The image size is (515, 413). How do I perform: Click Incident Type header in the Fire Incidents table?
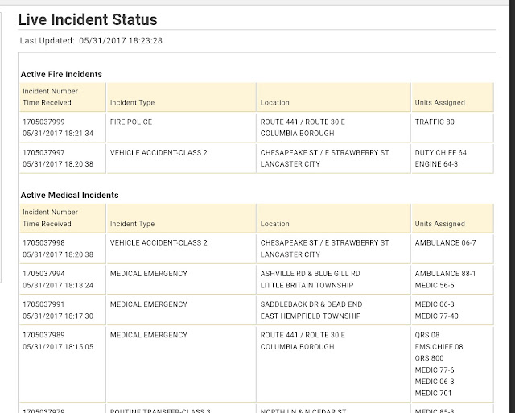pyautogui.click(x=132, y=103)
